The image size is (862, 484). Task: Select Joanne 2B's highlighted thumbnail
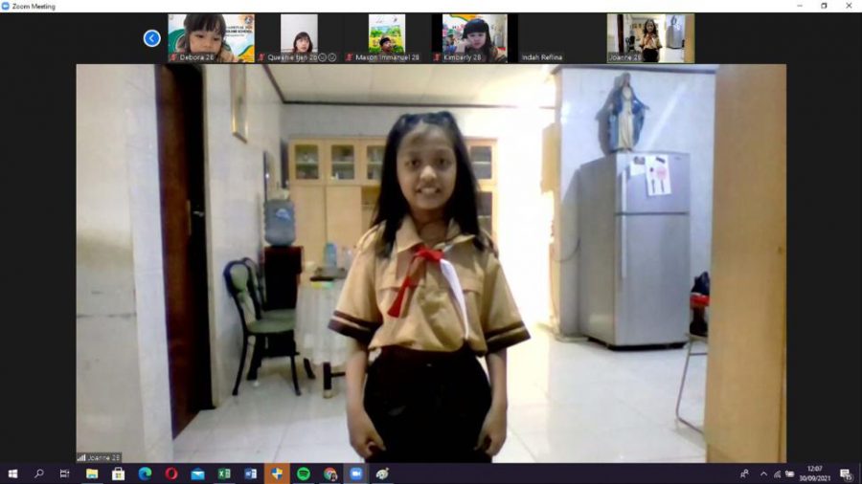click(650, 37)
